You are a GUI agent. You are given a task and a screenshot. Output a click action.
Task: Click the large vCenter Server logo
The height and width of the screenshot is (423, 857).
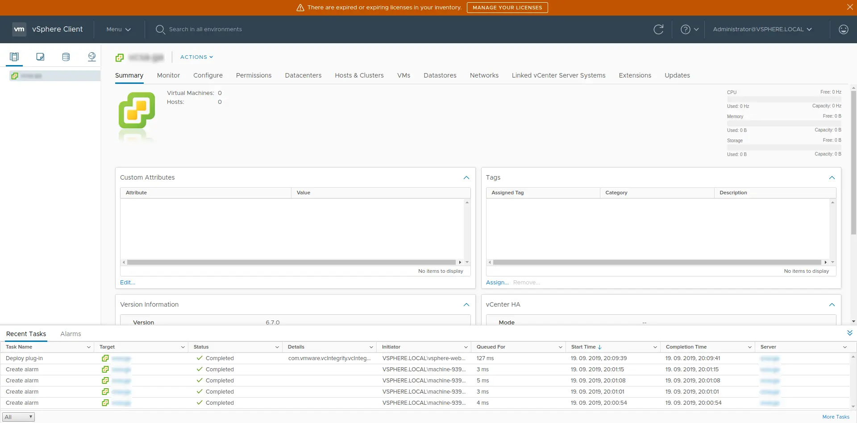coord(137,111)
